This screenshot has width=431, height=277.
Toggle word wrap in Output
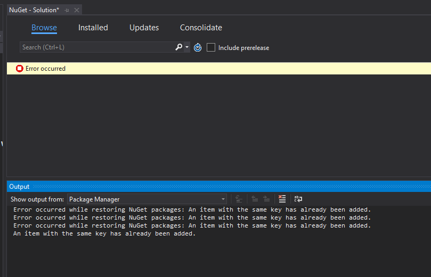(x=298, y=199)
